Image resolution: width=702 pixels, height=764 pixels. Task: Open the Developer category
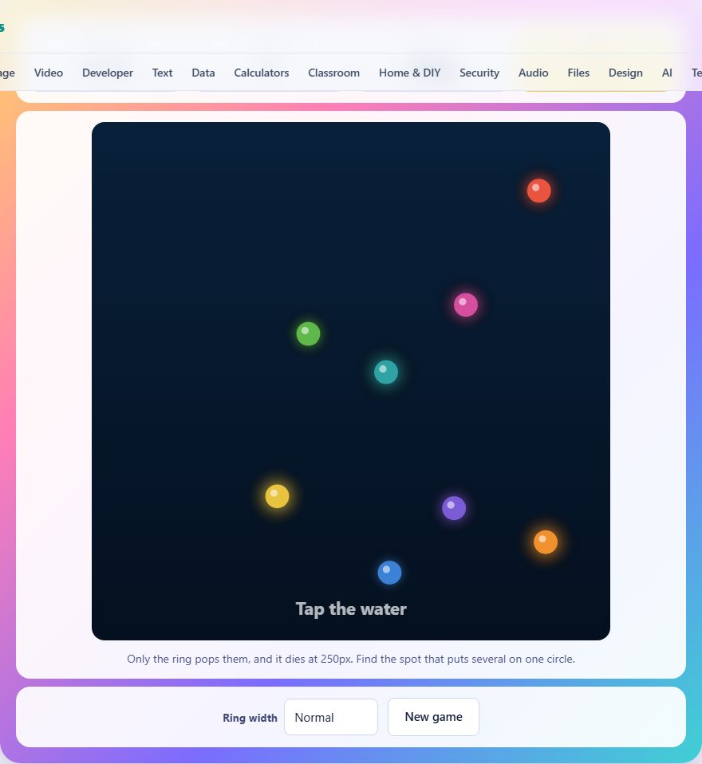[x=107, y=73]
